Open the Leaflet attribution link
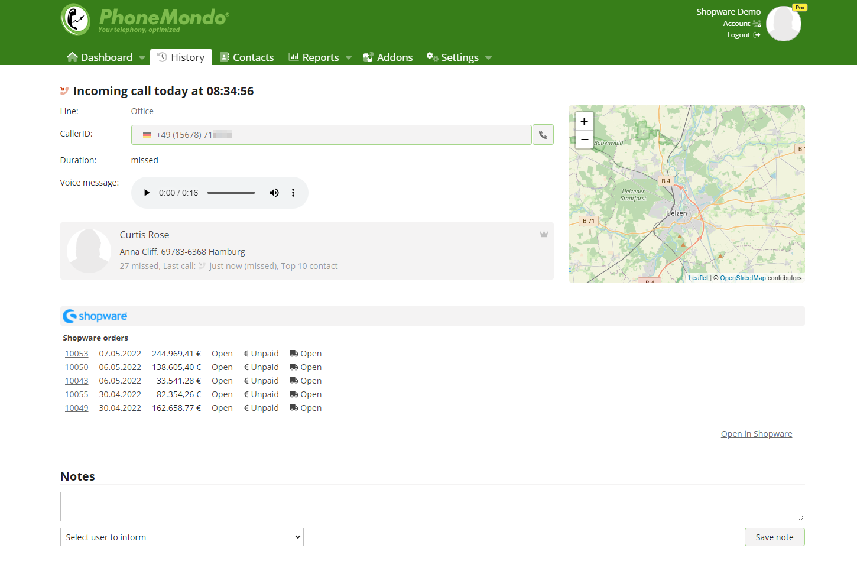 [x=698, y=278]
